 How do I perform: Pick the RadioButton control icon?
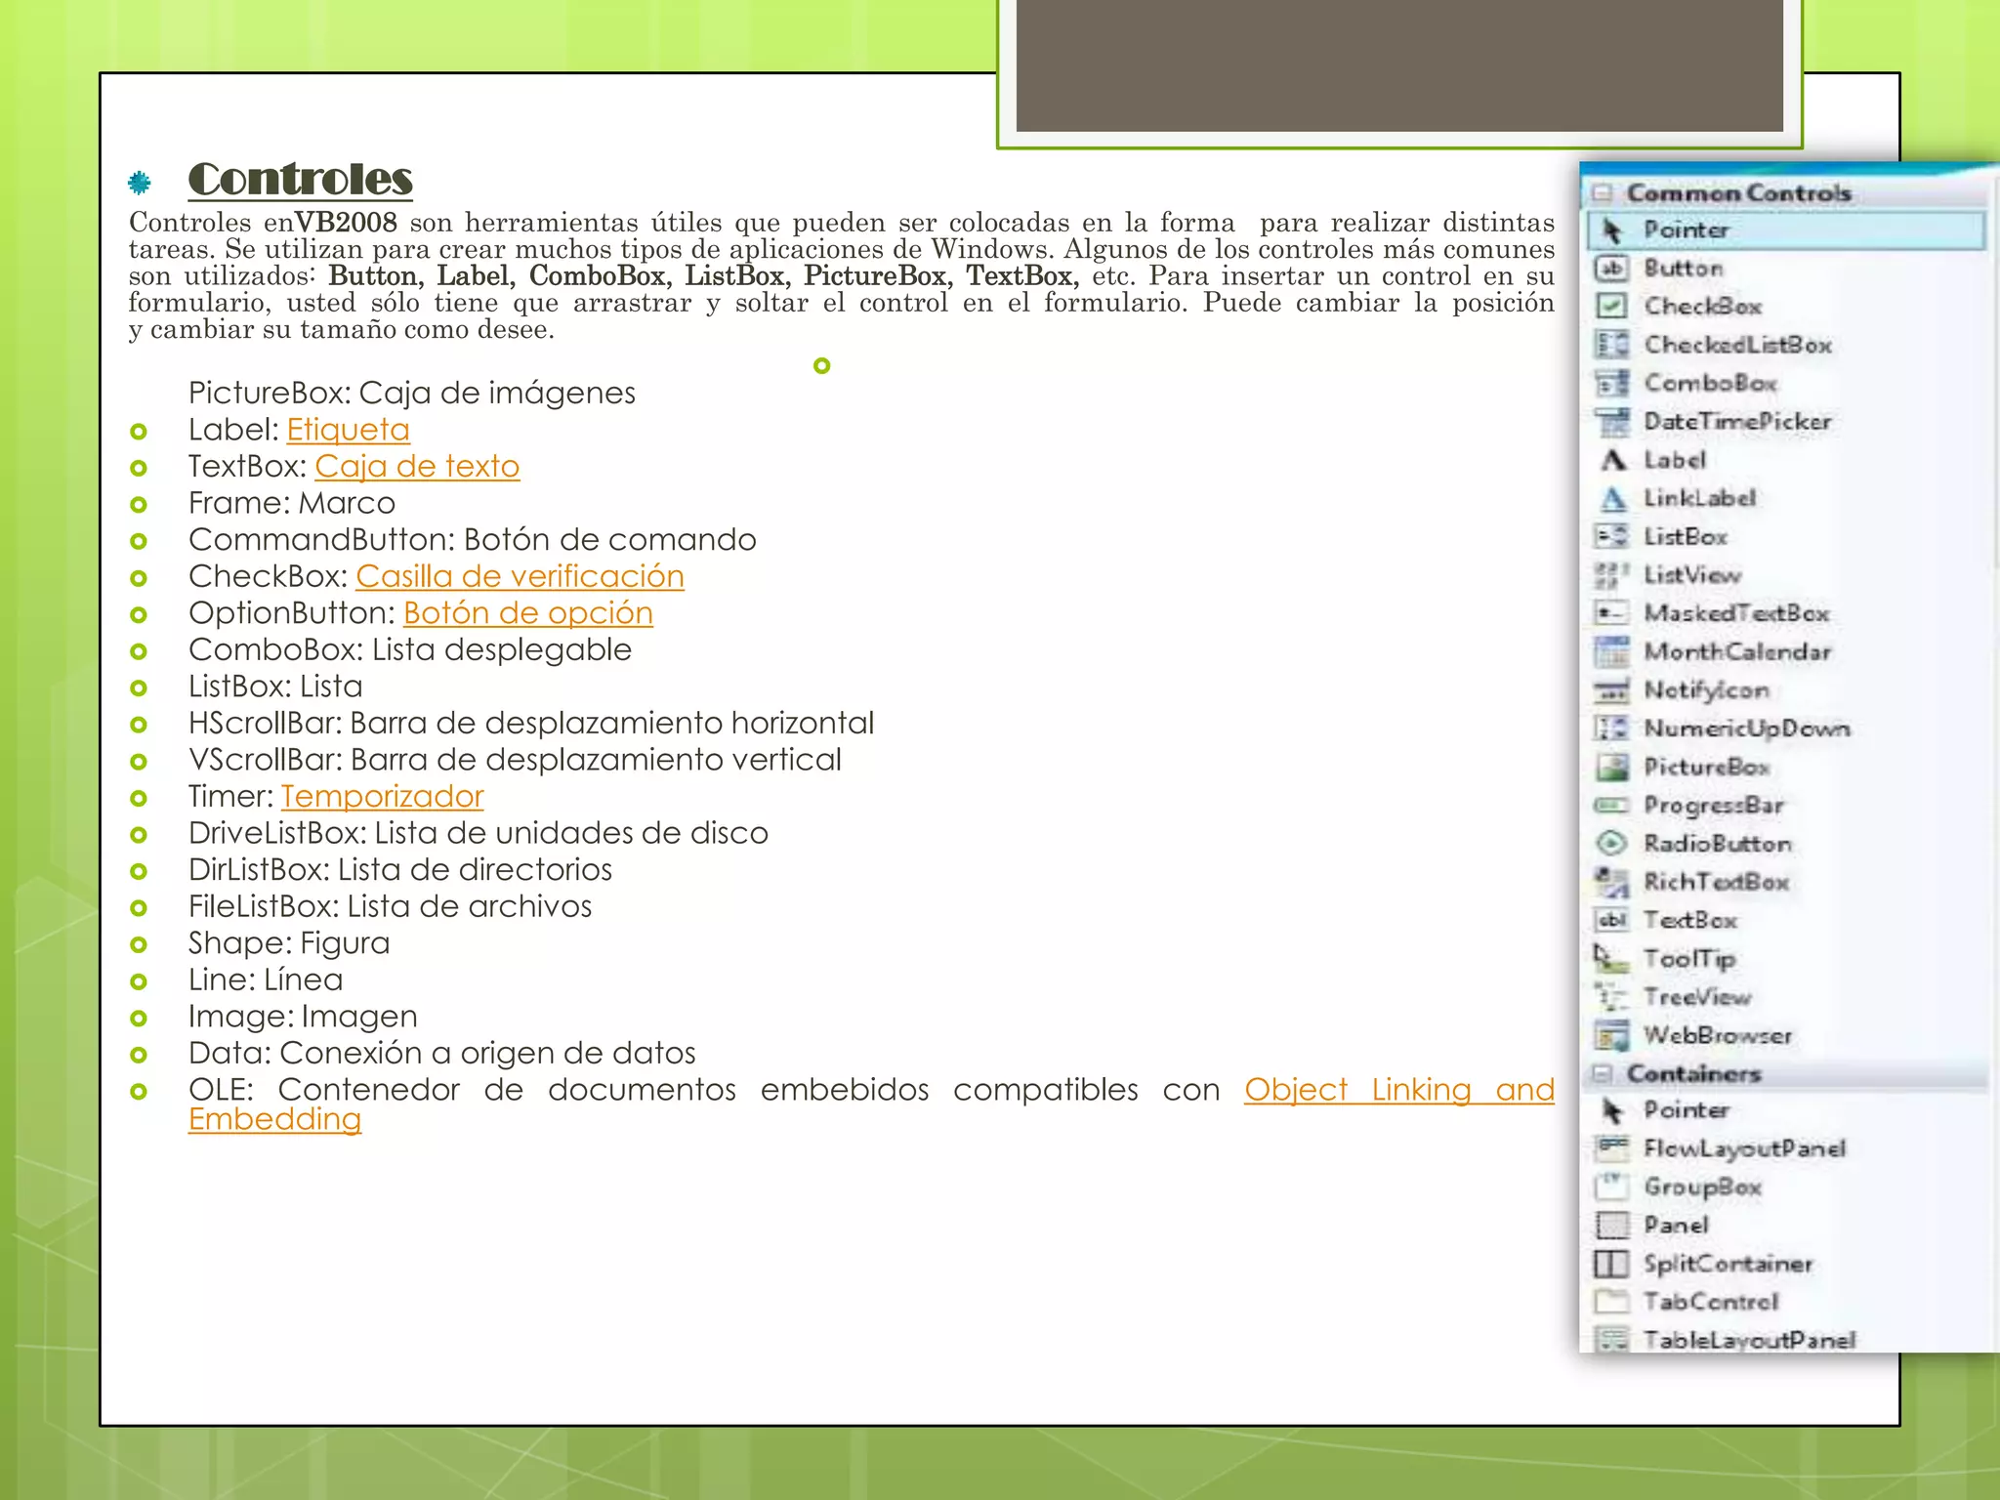[1611, 844]
